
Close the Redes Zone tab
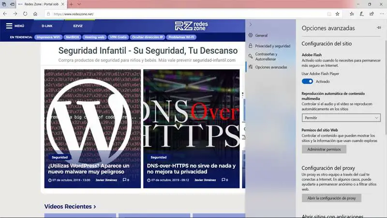coord(63,4)
